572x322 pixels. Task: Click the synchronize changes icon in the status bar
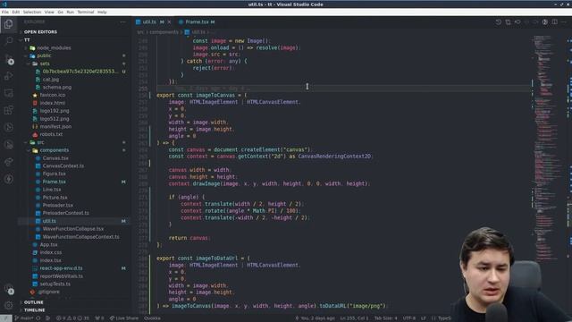[x=38, y=318]
